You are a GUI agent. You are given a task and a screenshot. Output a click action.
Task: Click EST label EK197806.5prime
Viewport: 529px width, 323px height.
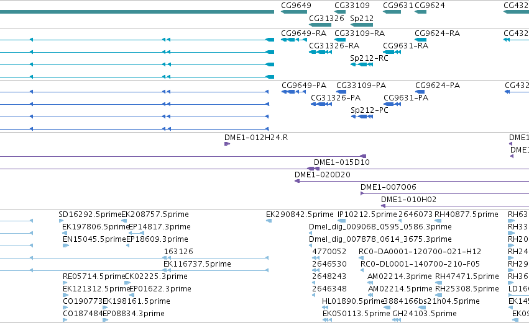pyautogui.click(x=96, y=227)
